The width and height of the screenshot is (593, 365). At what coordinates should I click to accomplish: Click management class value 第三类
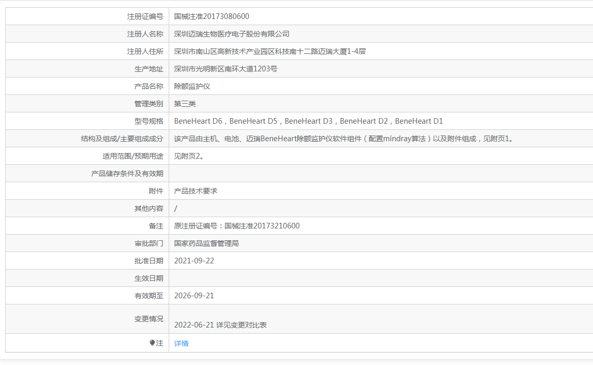point(185,104)
